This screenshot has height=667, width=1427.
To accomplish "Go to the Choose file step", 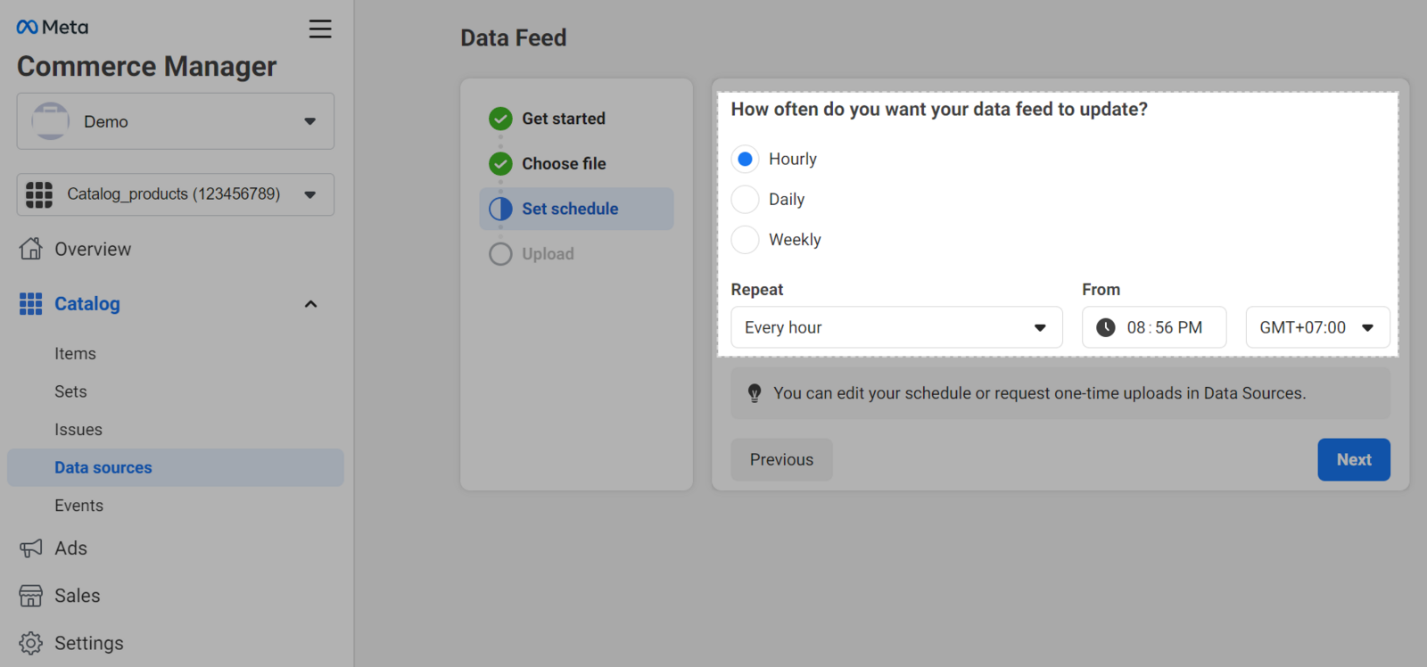I will click(564, 164).
